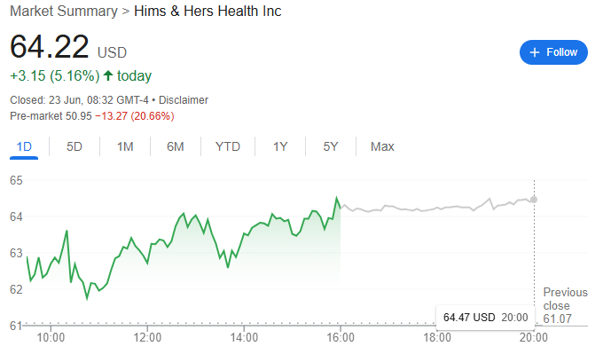The image size is (611, 354).
Task: Click the Hims & Hers Health Inc title
Action: coord(208,11)
